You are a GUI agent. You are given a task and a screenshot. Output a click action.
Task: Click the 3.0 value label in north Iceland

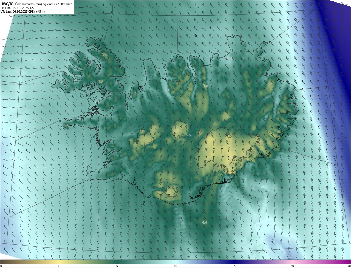pos(205,86)
